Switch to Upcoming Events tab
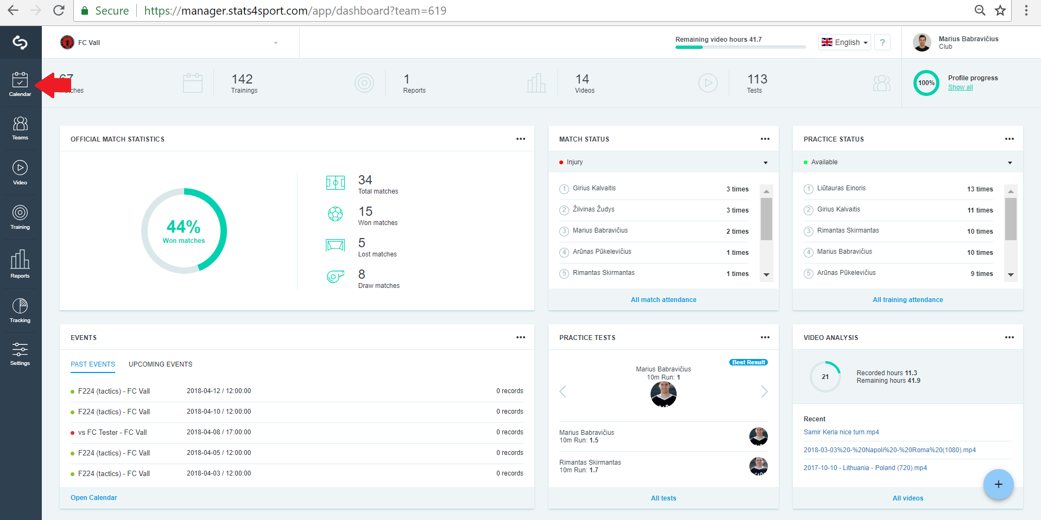The width and height of the screenshot is (1041, 520). point(161,364)
